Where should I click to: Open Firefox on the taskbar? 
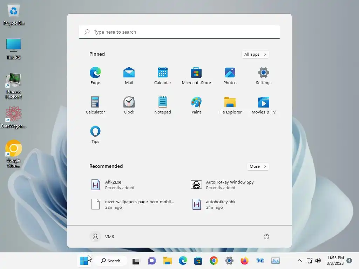click(x=244, y=261)
